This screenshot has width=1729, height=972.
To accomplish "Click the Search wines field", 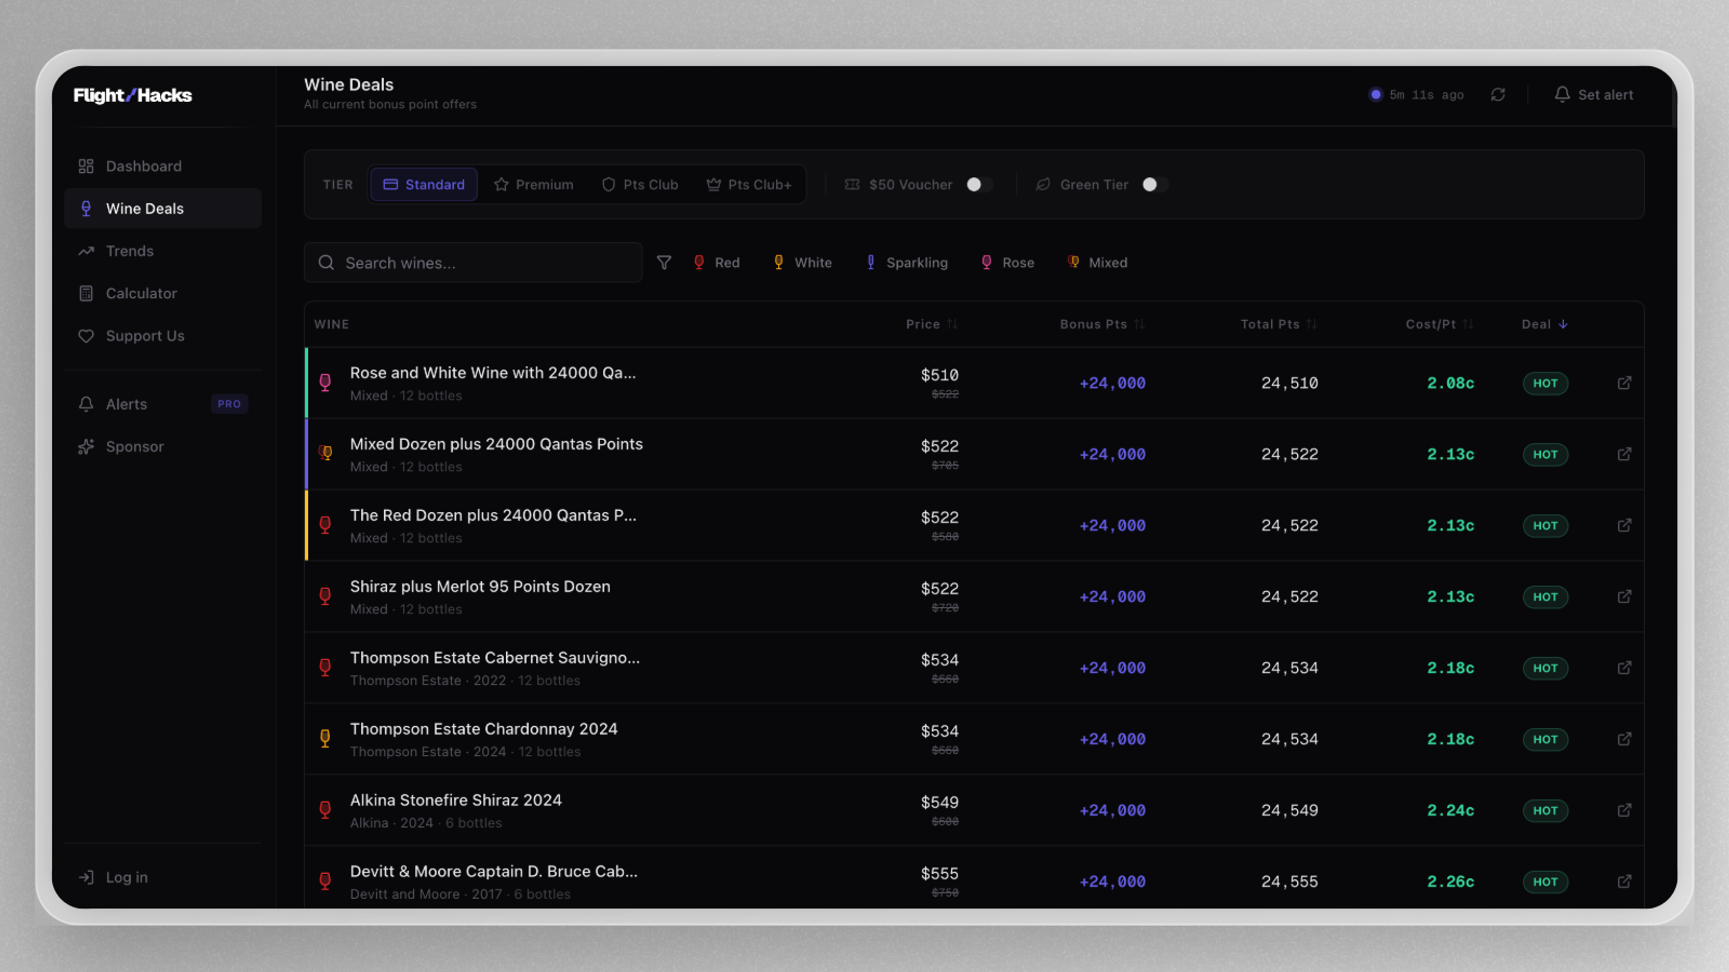I will [x=472, y=262].
